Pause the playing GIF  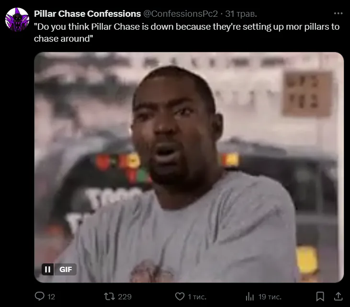point(47,269)
